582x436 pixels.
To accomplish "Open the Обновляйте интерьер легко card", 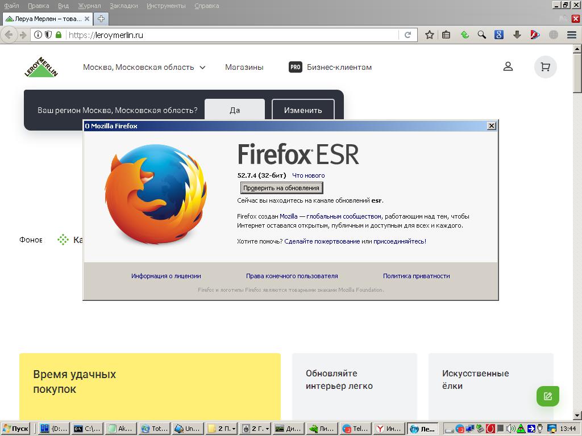I will pyautogui.click(x=355, y=386).
